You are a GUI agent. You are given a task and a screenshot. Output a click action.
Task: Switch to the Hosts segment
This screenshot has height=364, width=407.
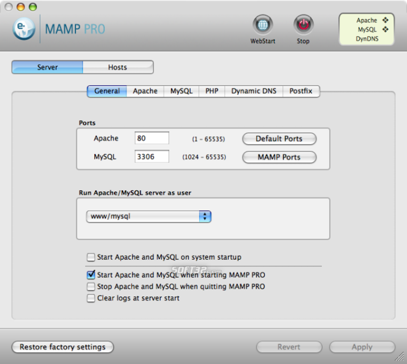[118, 68]
